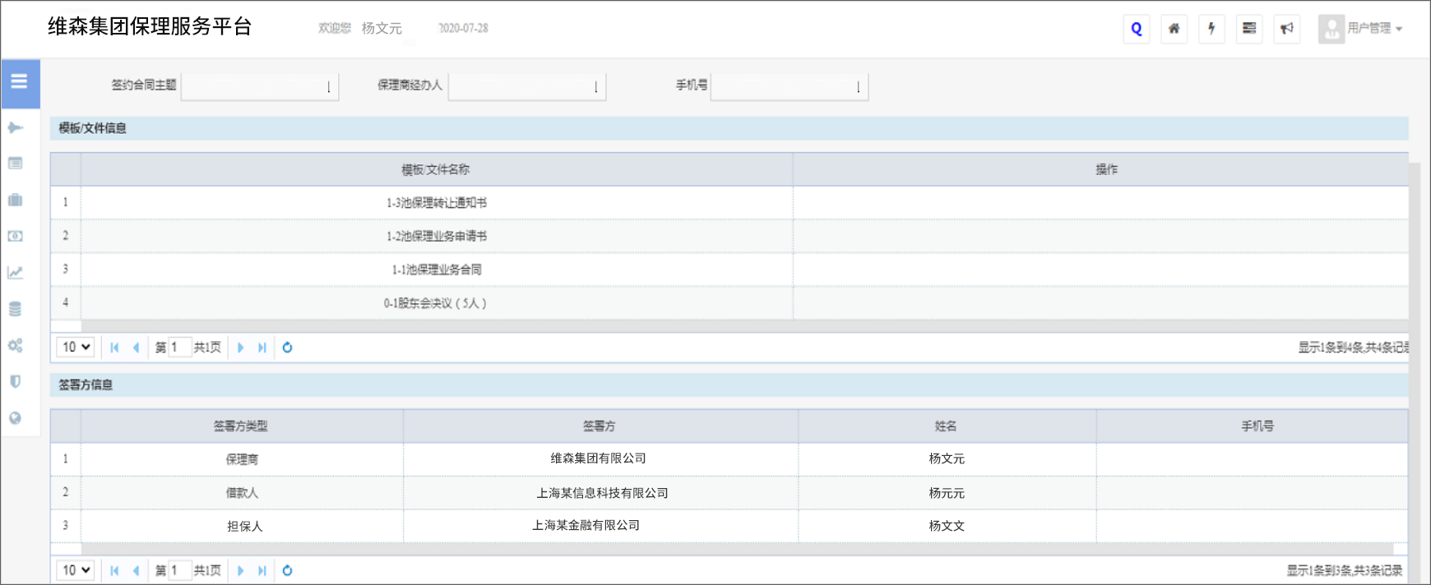
Task: Go to the next page in the 签署方信息 pager
Action: (241, 570)
